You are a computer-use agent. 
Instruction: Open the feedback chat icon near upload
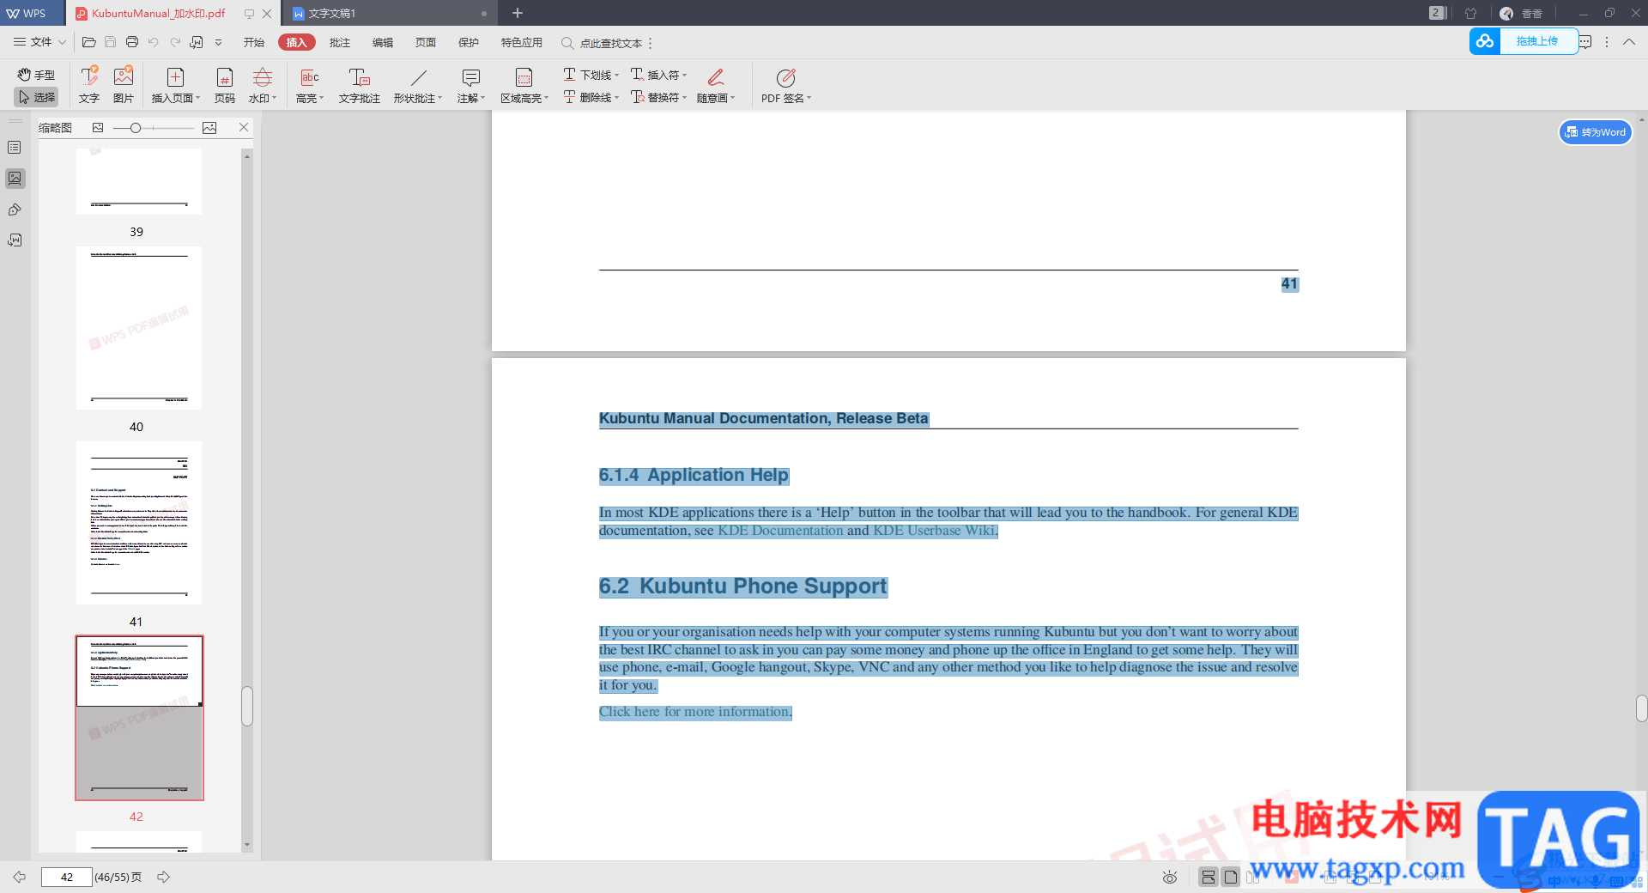(1585, 42)
